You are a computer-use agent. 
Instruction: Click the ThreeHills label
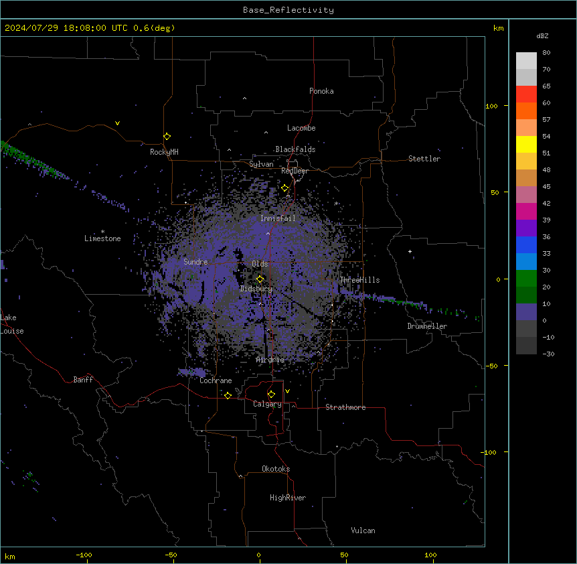359,280
